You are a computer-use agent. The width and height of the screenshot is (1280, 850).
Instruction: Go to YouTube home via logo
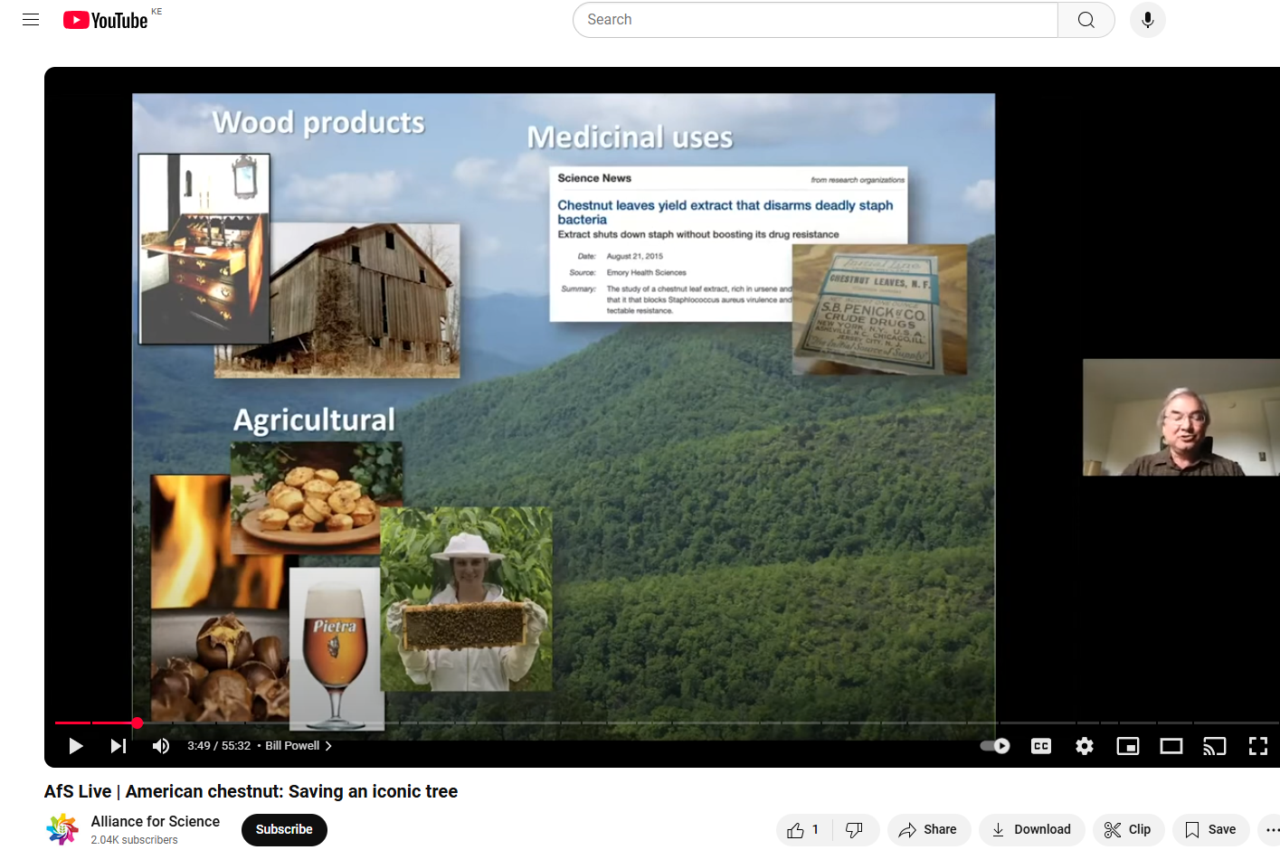[x=106, y=20]
